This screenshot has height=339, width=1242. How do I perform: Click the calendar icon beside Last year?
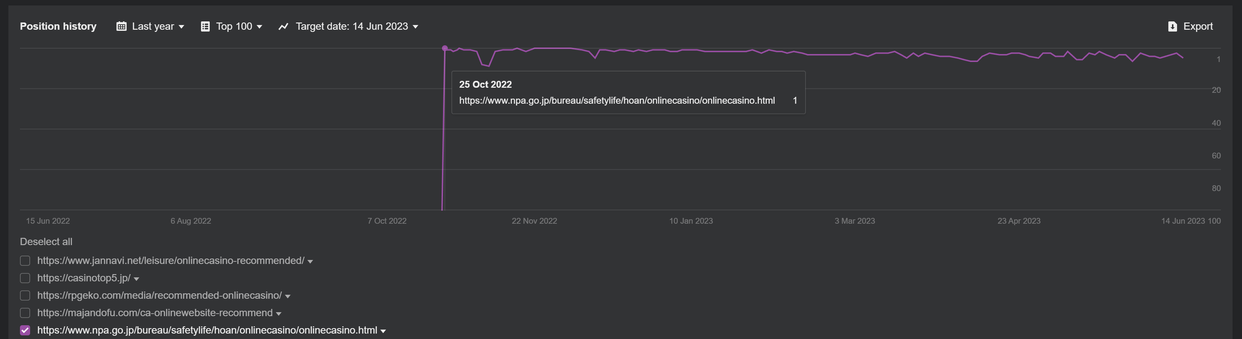[x=121, y=26]
